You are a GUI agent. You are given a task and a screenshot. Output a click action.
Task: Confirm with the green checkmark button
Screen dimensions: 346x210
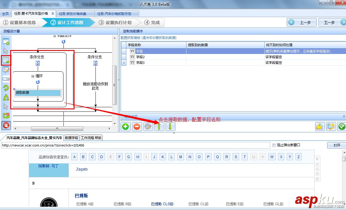[x=342, y=126]
